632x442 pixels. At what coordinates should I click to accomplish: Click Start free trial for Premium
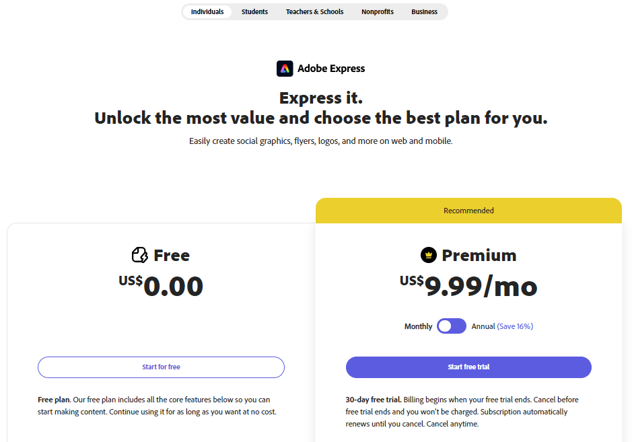(468, 367)
